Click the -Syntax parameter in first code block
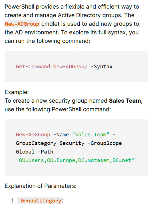Viewport: 155px width, 207px height. tap(102, 67)
